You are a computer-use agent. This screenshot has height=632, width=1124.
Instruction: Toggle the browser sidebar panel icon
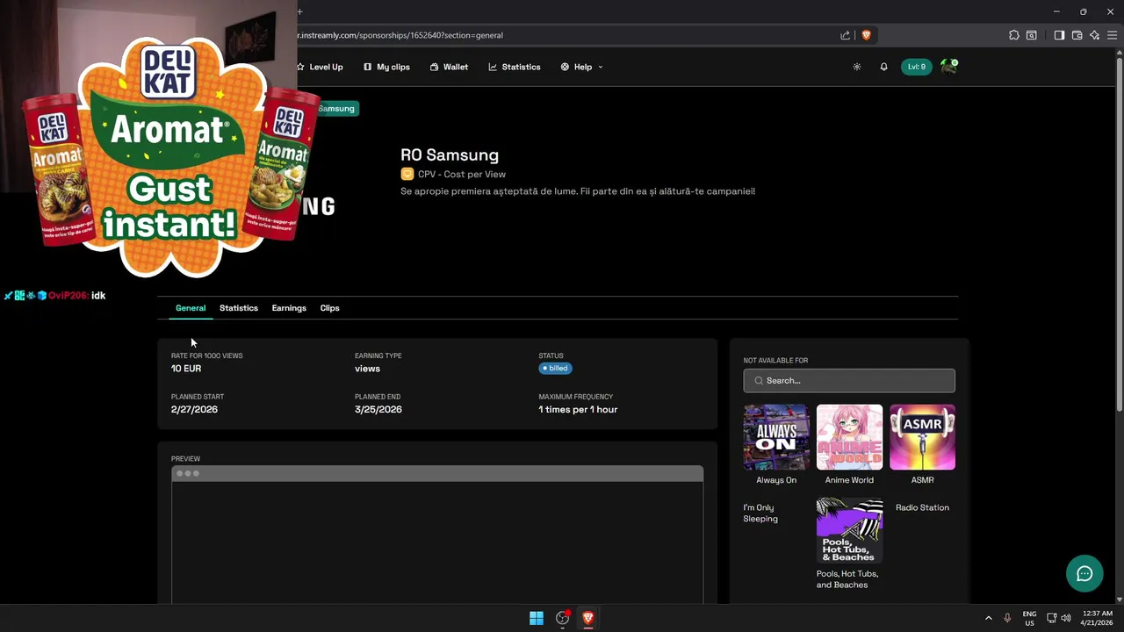pyautogui.click(x=1059, y=35)
